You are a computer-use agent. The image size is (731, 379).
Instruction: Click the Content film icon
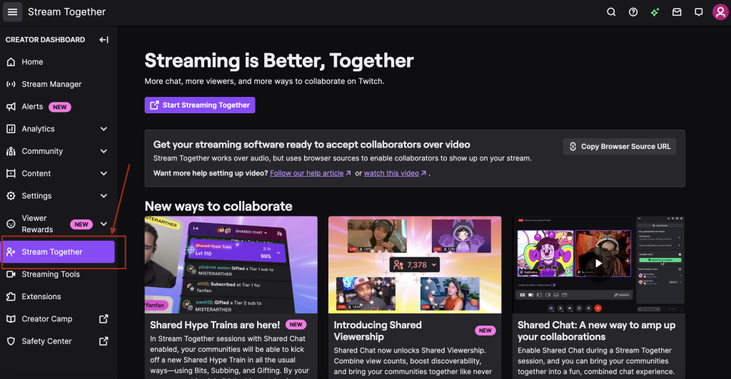[11, 173]
